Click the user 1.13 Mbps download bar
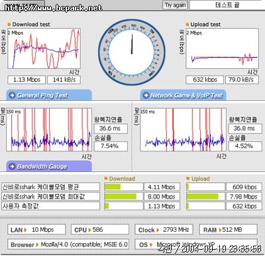This screenshot has height=257, width=265. pyautogui.click(x=123, y=206)
